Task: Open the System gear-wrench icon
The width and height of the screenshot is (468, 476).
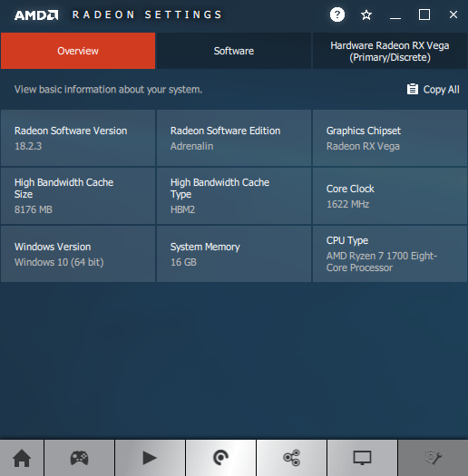Action: pyautogui.click(x=433, y=458)
